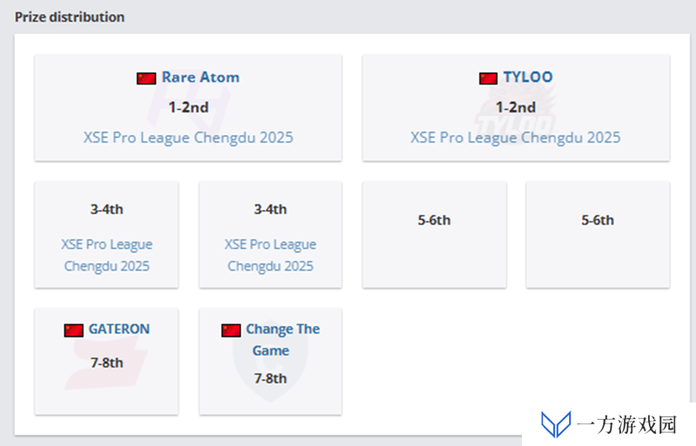Screen dimensions: 696x446
Task: Open the GATERON team link
Action: point(119,329)
